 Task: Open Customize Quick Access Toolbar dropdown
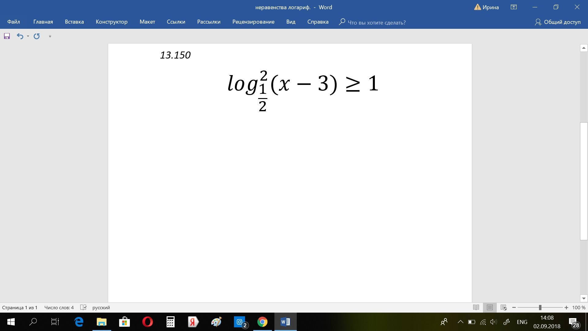click(x=50, y=36)
